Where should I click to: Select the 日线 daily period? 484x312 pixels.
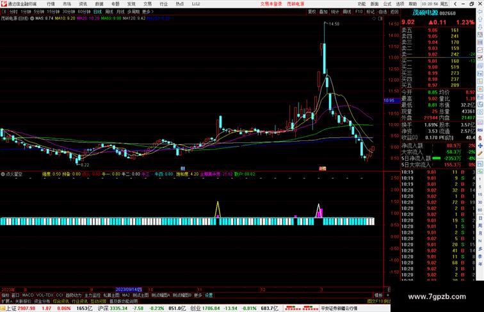pos(97,12)
